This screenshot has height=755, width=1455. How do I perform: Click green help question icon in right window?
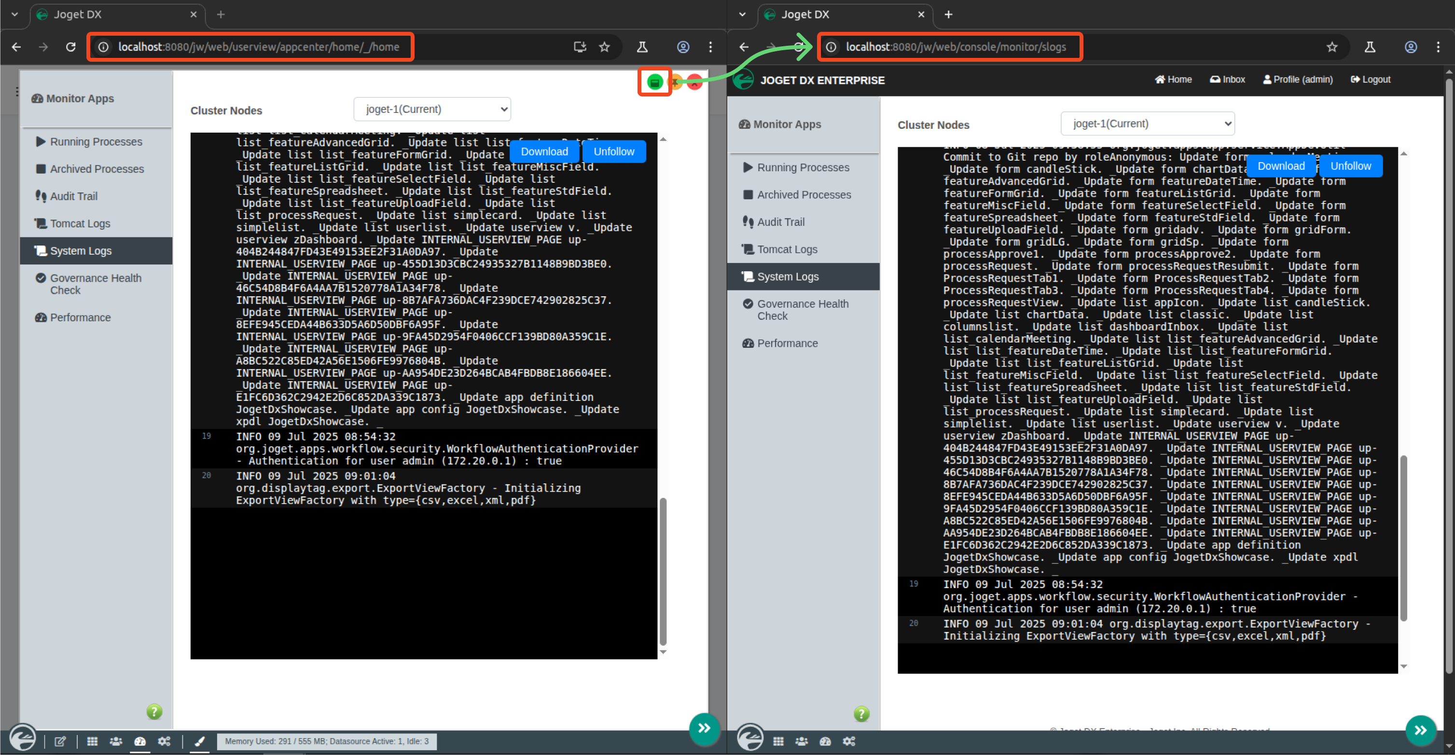point(861,714)
